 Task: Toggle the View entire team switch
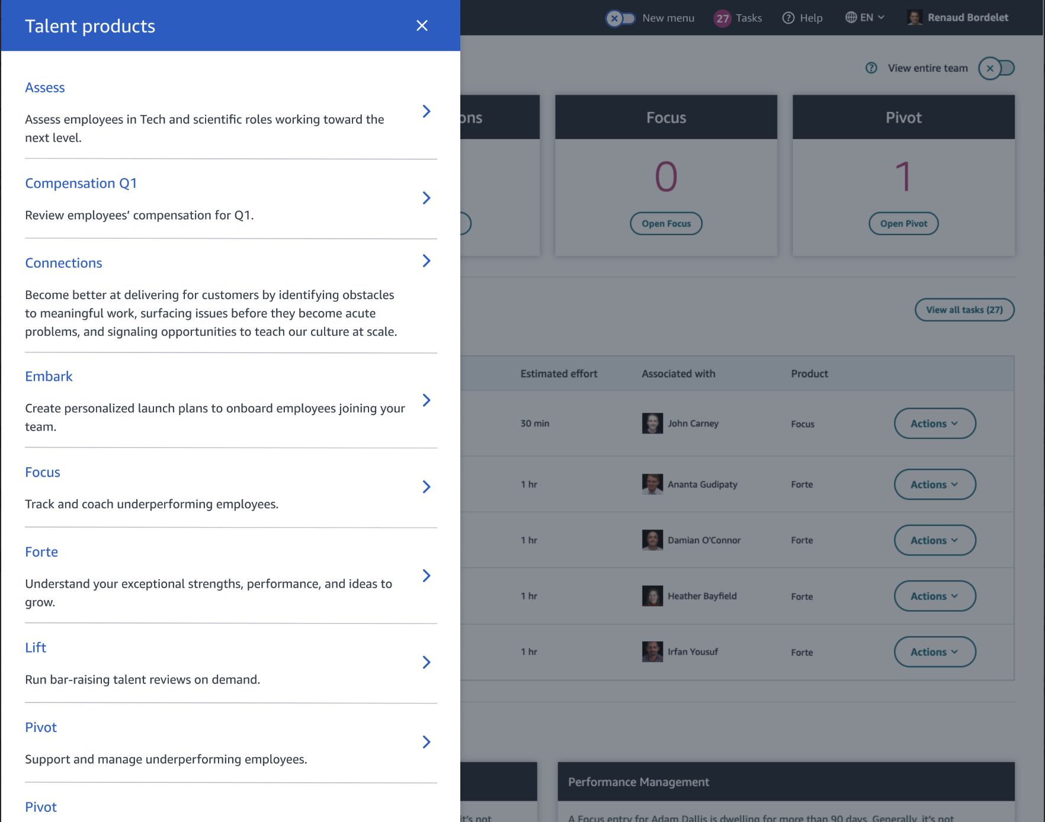pos(996,69)
